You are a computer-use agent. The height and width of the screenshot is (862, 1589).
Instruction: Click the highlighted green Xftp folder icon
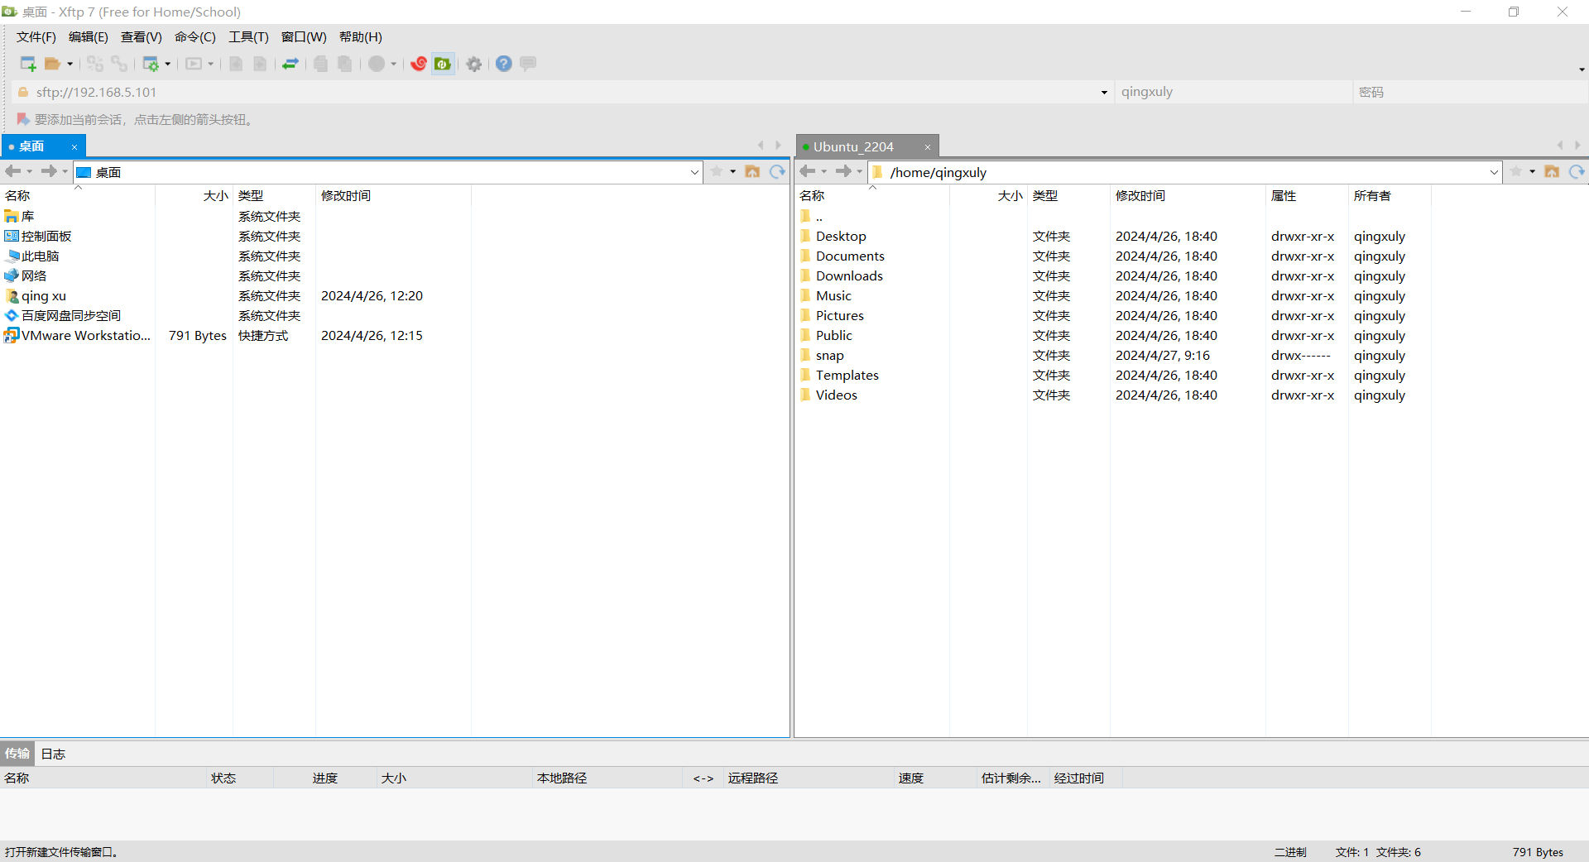click(x=444, y=64)
